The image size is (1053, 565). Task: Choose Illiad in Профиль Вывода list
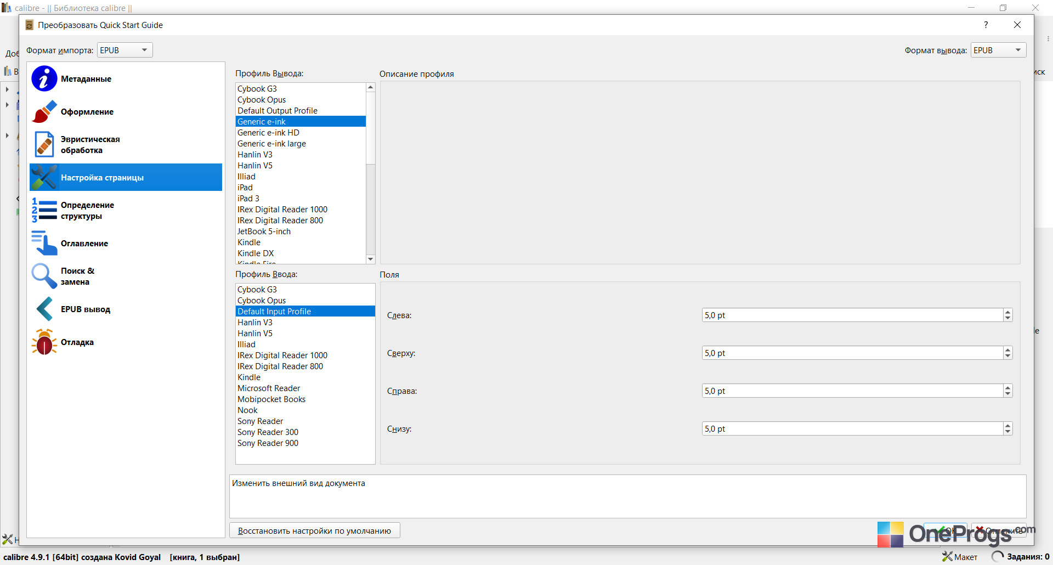point(301,176)
